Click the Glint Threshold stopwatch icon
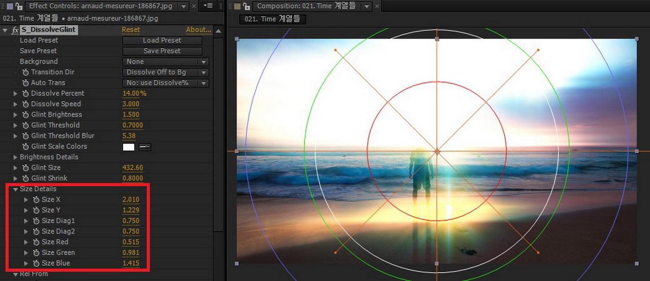 coord(26,125)
